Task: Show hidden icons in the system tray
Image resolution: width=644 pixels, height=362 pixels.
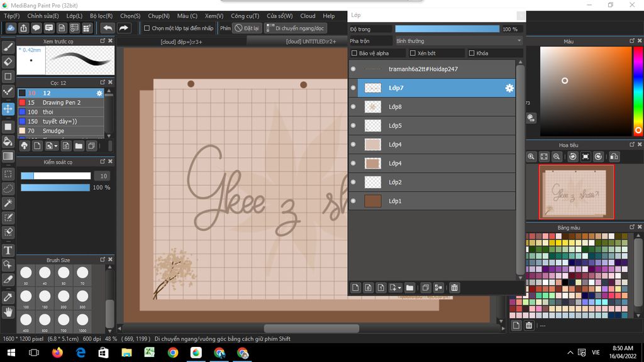Action: pyautogui.click(x=570, y=353)
